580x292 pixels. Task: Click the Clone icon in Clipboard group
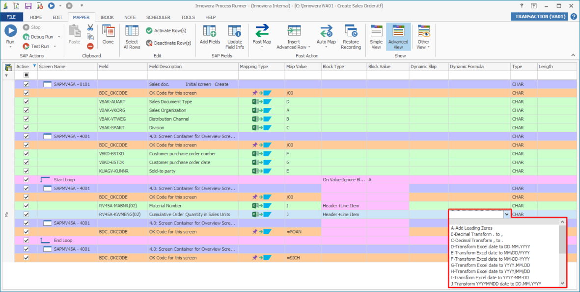[108, 31]
